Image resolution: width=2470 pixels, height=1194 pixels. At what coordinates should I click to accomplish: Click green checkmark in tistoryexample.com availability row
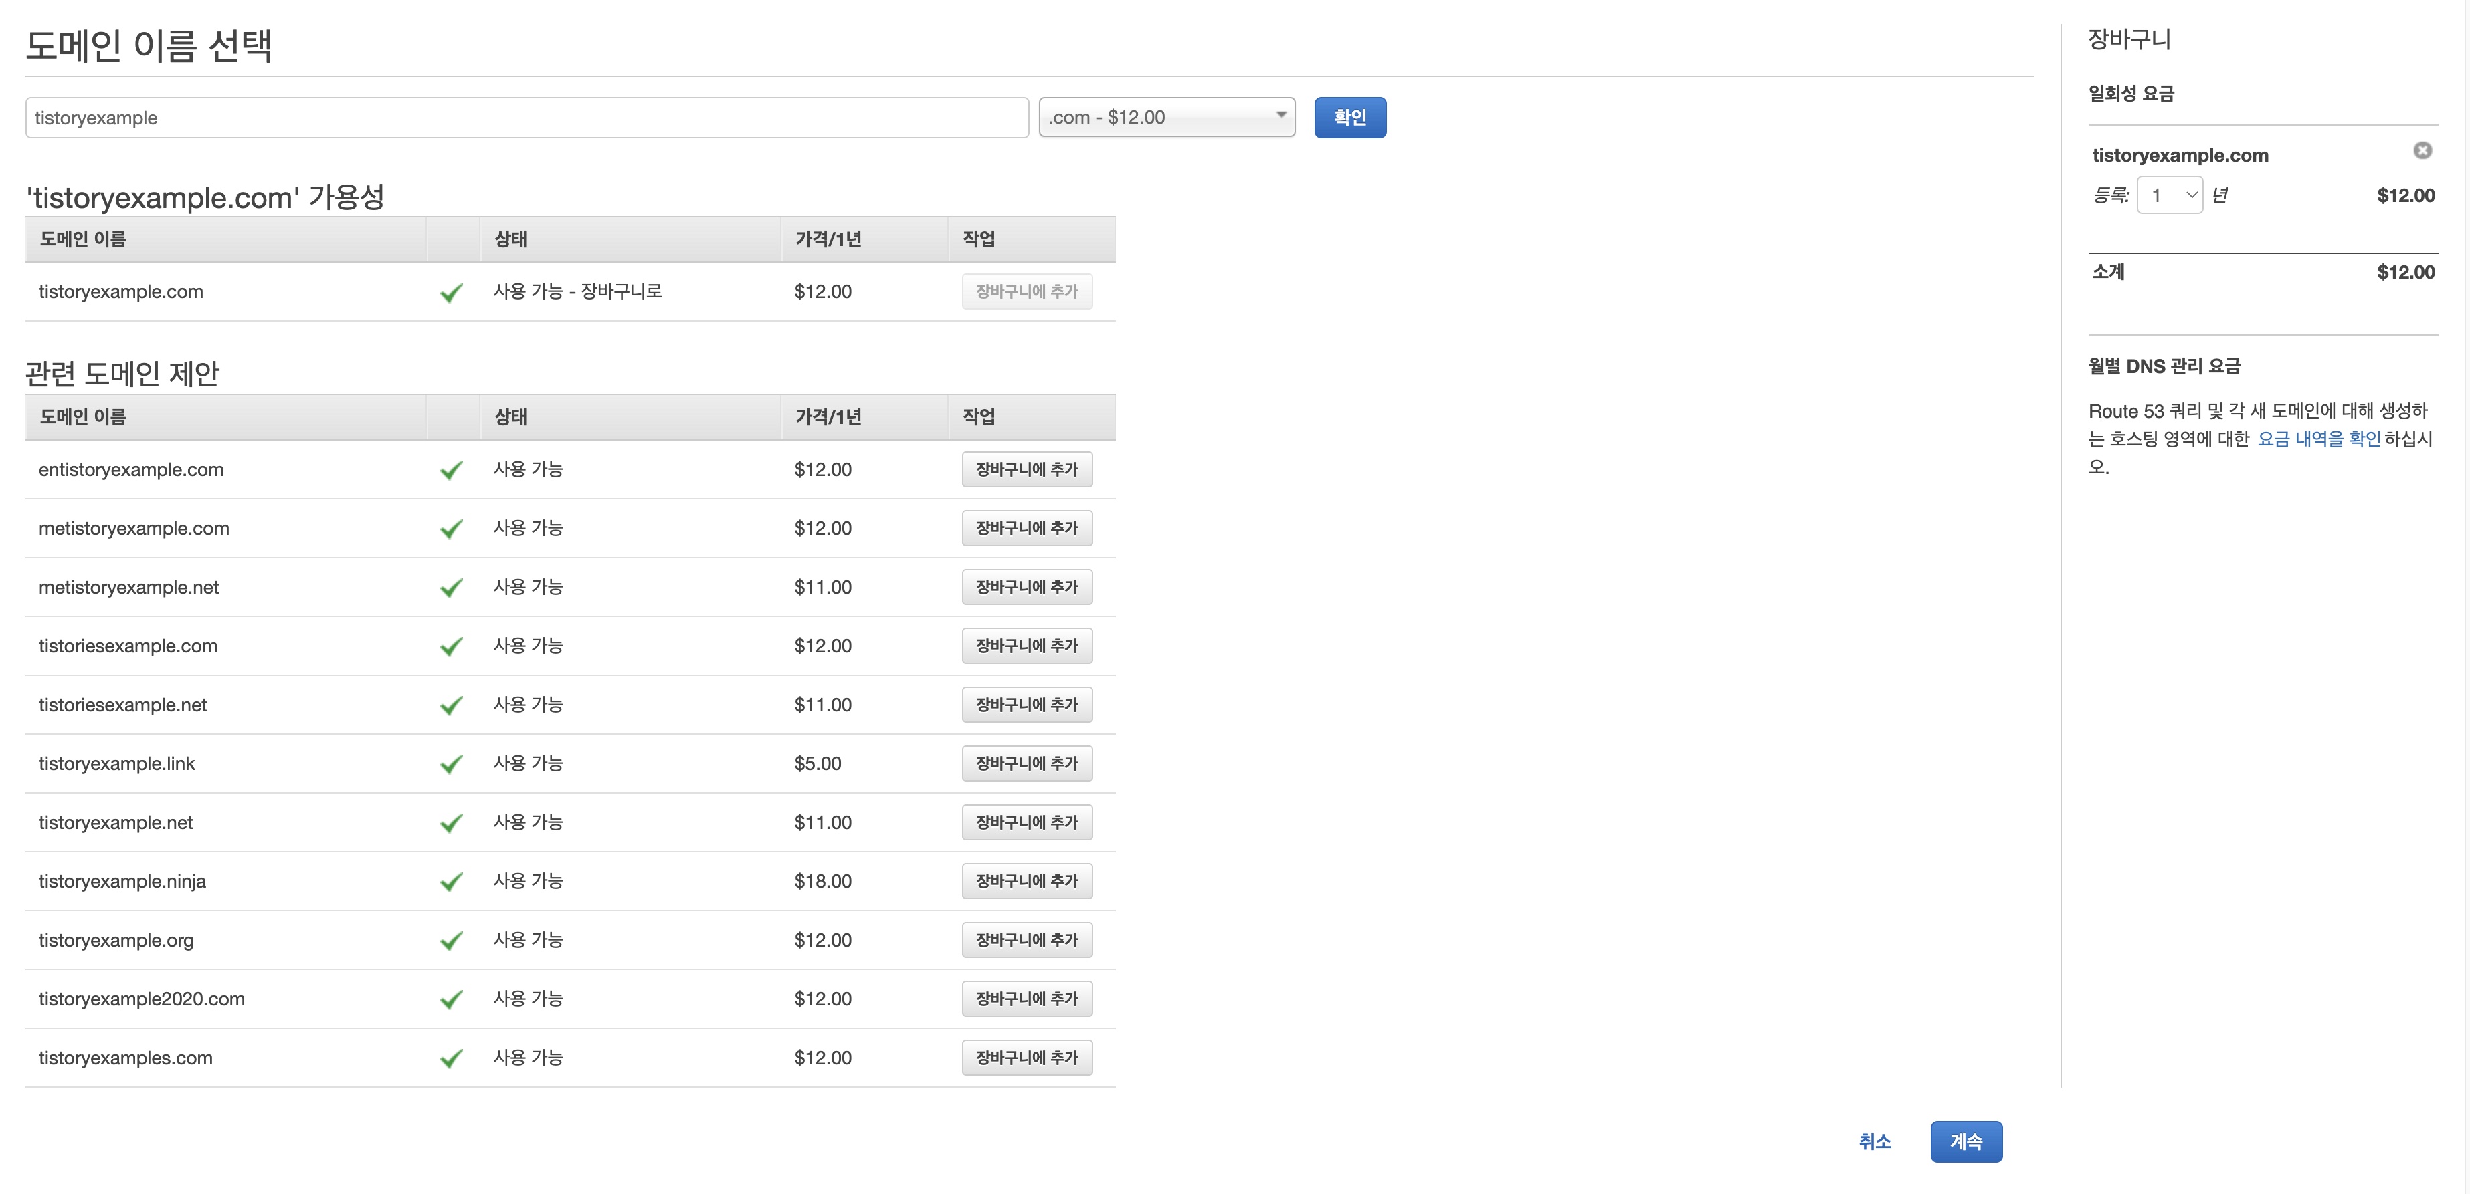[x=451, y=293]
